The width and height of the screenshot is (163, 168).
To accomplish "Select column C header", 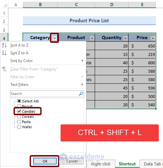I will (x=76, y=5).
